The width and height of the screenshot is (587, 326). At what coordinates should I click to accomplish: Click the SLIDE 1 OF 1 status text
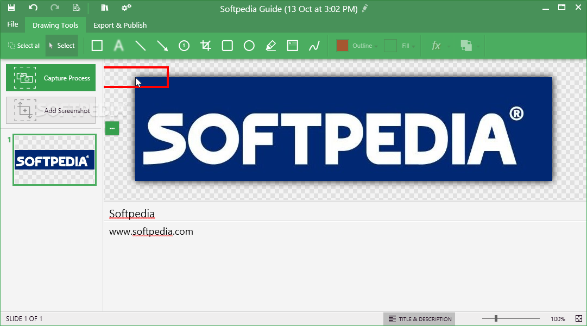pos(24,319)
